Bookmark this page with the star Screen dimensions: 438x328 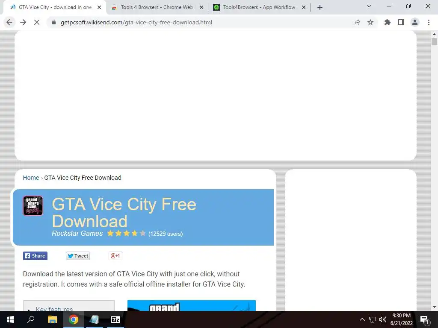[370, 22]
